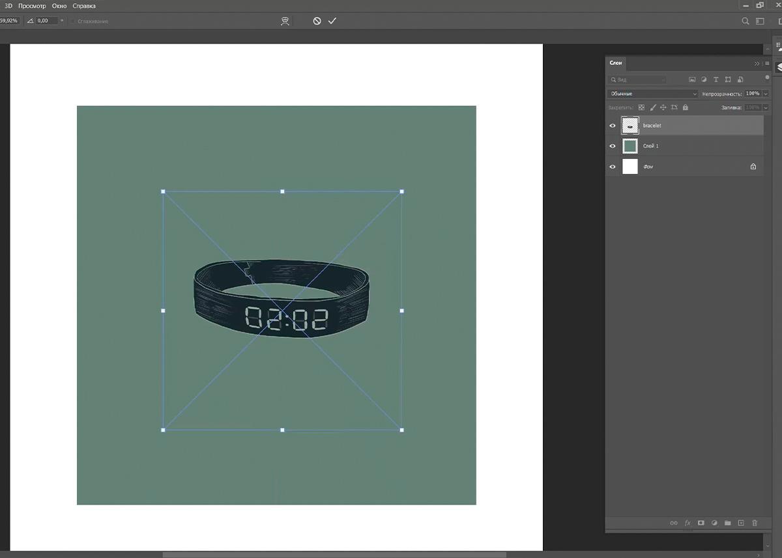Add a layer mask icon in Layers panel
Image resolution: width=782 pixels, height=558 pixels.
701,523
